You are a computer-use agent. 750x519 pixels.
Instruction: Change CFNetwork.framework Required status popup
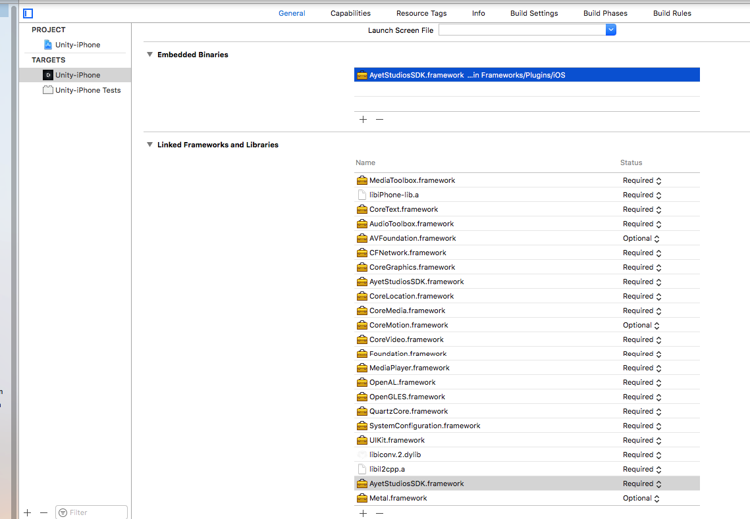(x=642, y=253)
